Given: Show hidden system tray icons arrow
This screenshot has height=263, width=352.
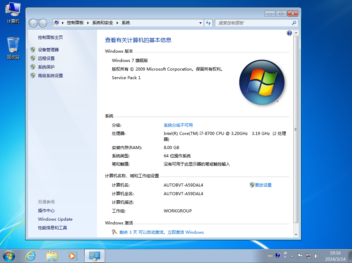Looking at the screenshot, I should click(x=292, y=256).
